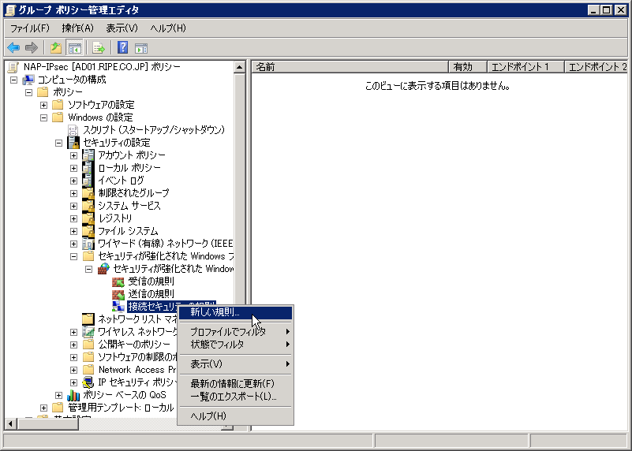Click the コンピュータの構成 computer icon
Image resolution: width=632 pixels, height=451 pixels.
pos(28,80)
